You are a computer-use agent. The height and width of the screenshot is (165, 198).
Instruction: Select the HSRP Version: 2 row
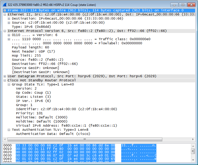[26, 89]
